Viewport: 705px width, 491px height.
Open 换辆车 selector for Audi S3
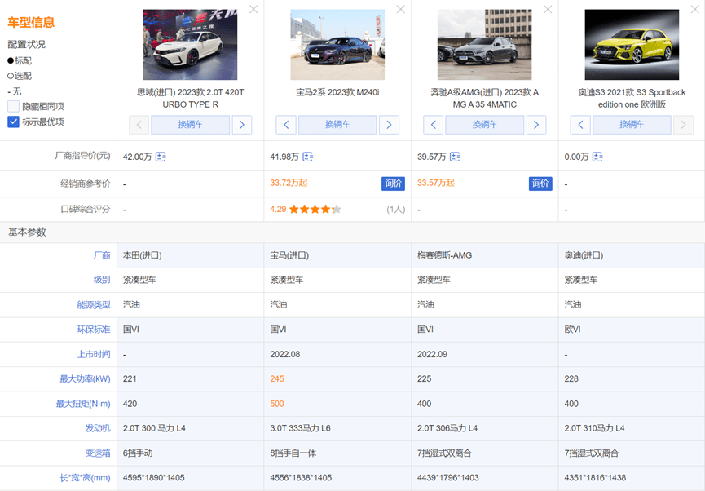pyautogui.click(x=632, y=125)
